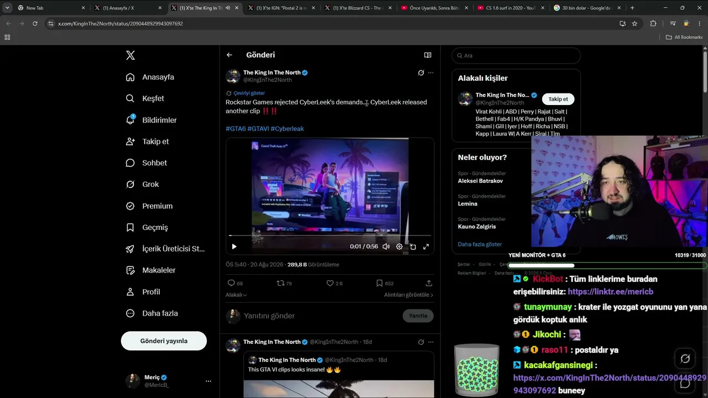Open Meriç account menu dots
The image size is (708, 398).
tap(208, 381)
